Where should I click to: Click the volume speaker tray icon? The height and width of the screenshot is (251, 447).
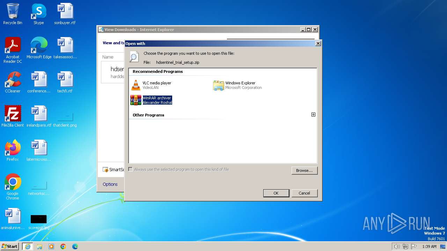[x=397, y=246]
